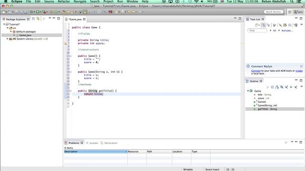Expand the JRE System Library node
Viewport: 305px width, 171px height.
click(8, 39)
